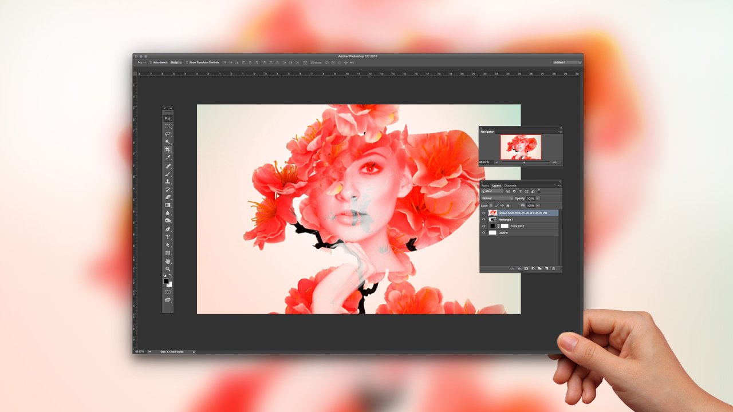Add a layer mask from the Layers panel
Image resolution: width=733 pixels, height=412 pixels.
526,268
